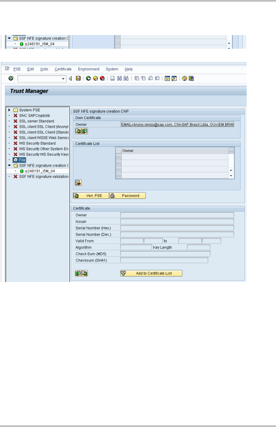Viewport: 276px width, 427px height.
Task: Select SSF NFE signature validation node
Action: point(44,177)
